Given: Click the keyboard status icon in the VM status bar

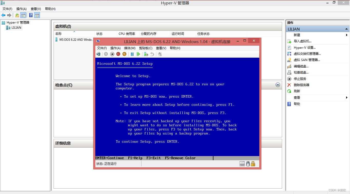Looking at the screenshot, I should click(242, 164).
